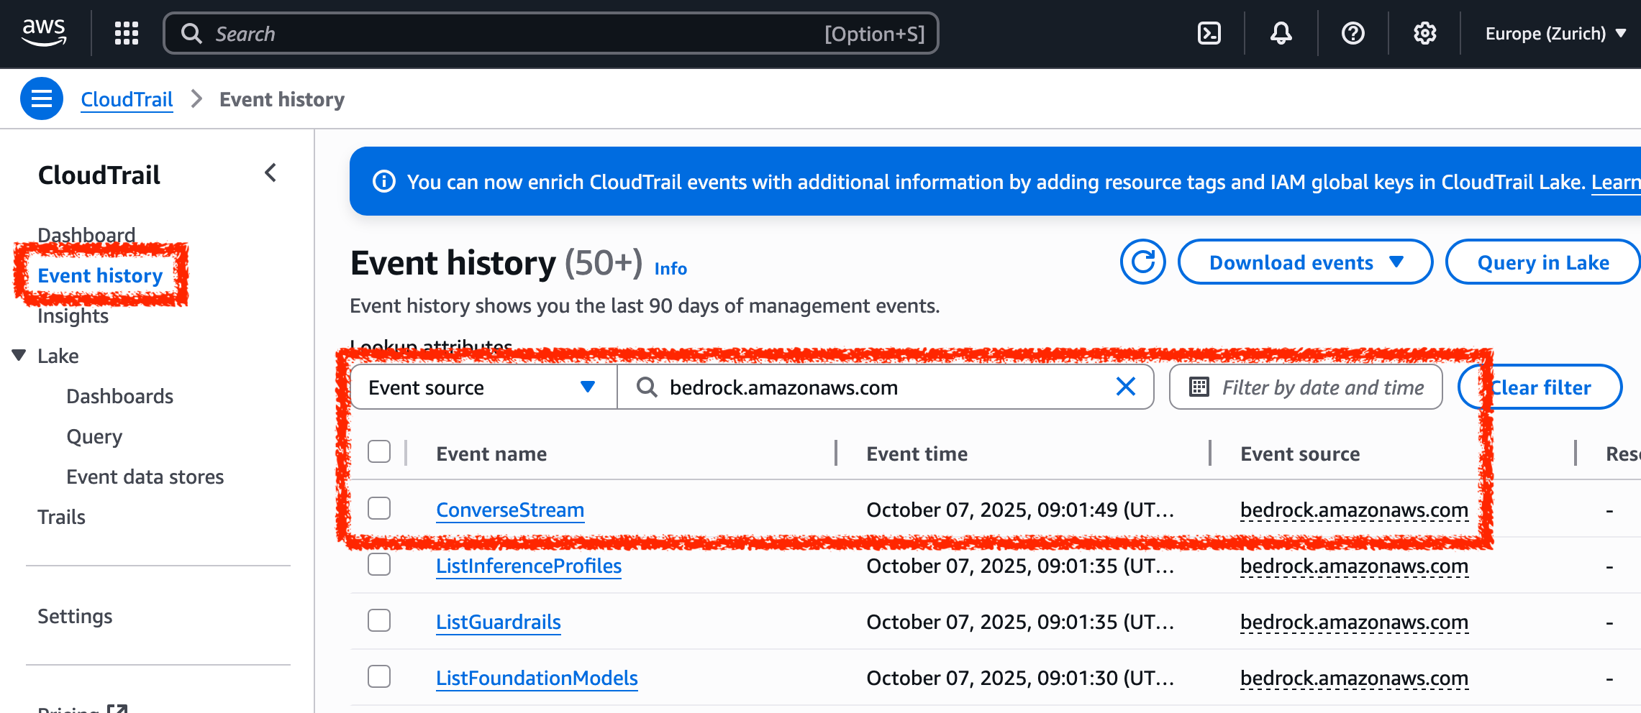This screenshot has height=713, width=1641.
Task: Open the ConverseStream event details
Action: [510, 510]
